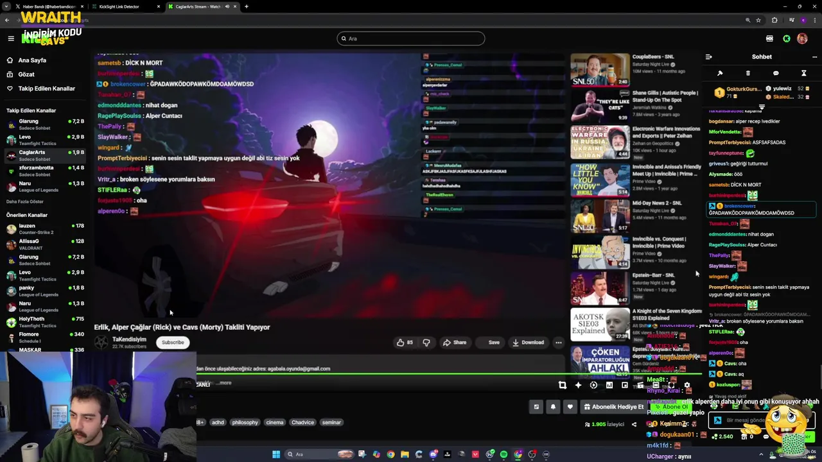Click Abonelik Hediye Et button
This screenshot has width=822, height=462.
[613, 407]
